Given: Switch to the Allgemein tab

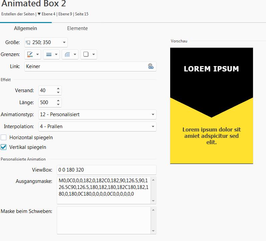Looking at the screenshot, I should coord(25,28).
